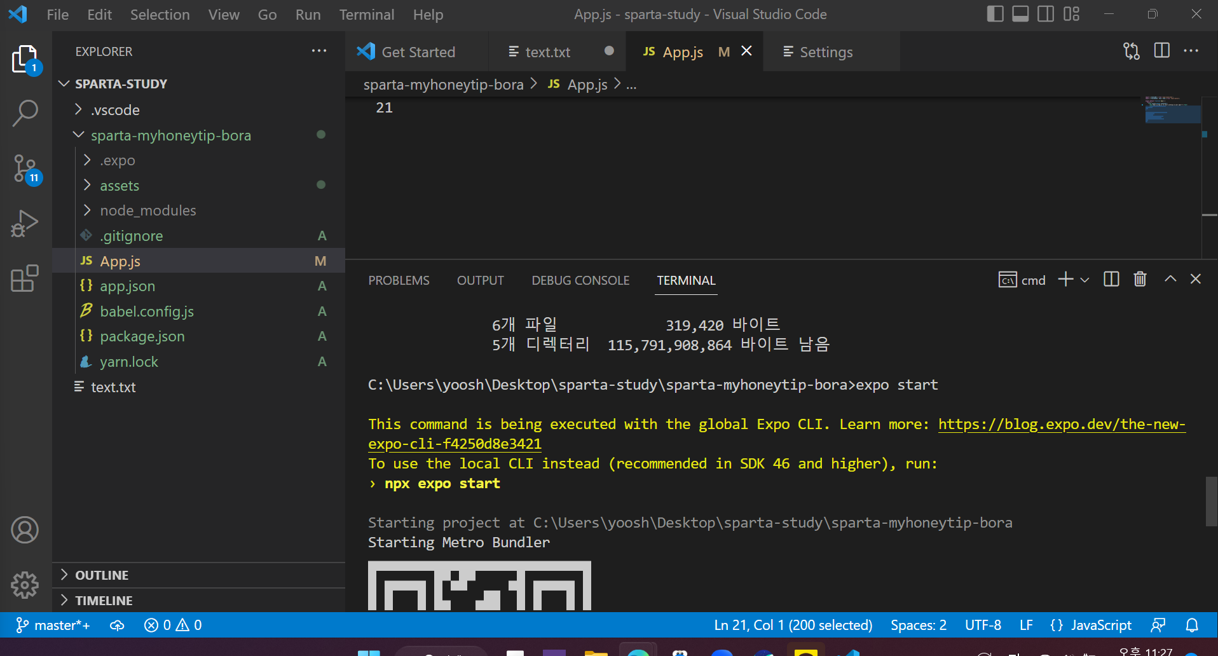Image resolution: width=1218 pixels, height=656 pixels.
Task: Change the UTF-8 encoding
Action: coord(983,625)
